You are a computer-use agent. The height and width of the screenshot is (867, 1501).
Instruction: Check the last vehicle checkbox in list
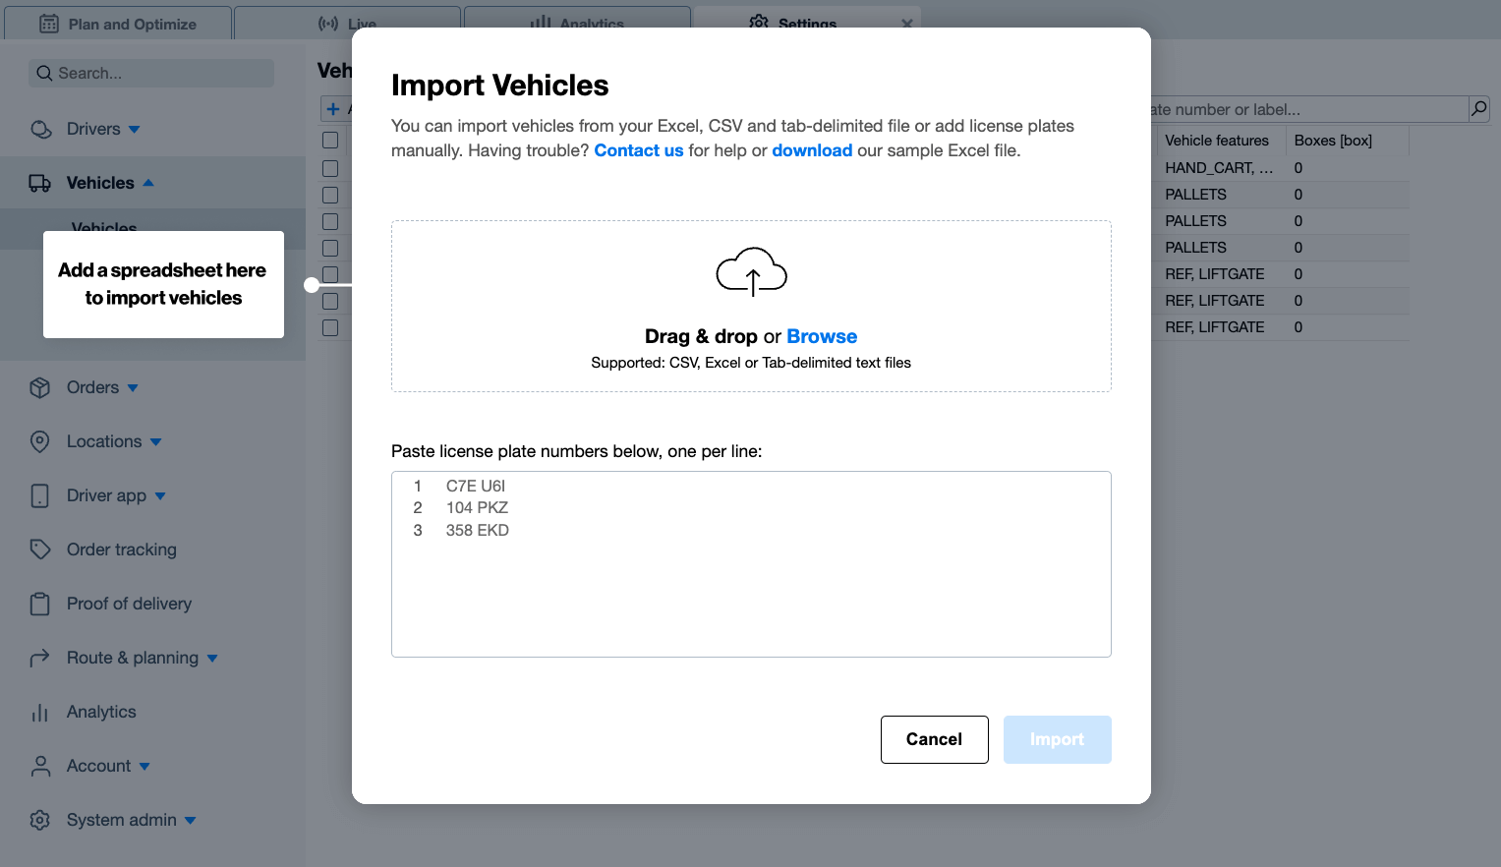coord(330,327)
